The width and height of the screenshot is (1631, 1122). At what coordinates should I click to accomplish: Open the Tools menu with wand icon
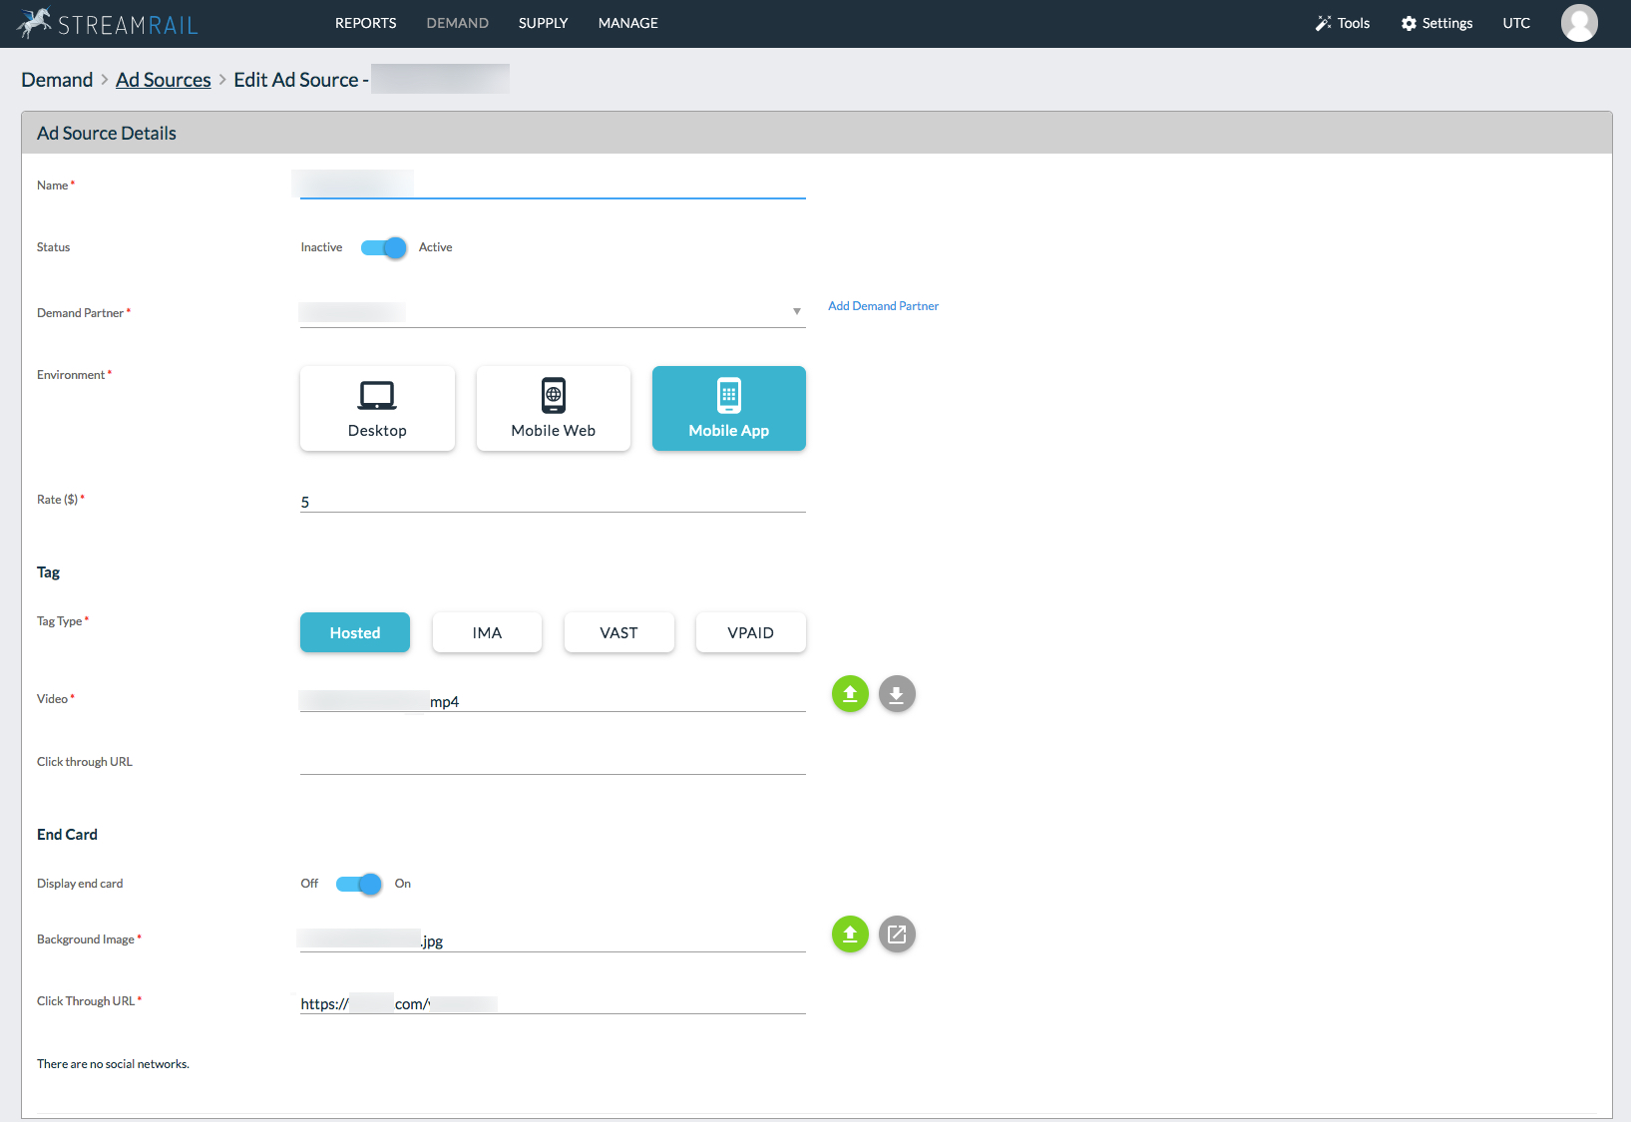click(x=1342, y=23)
